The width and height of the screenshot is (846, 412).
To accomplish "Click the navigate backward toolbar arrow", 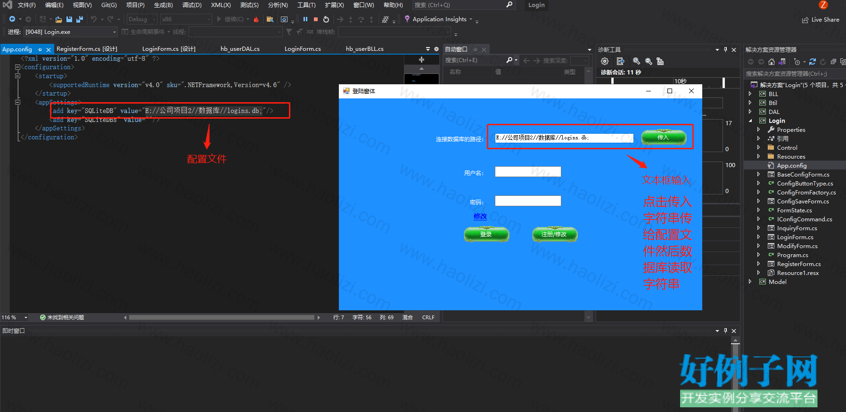I will [12, 19].
